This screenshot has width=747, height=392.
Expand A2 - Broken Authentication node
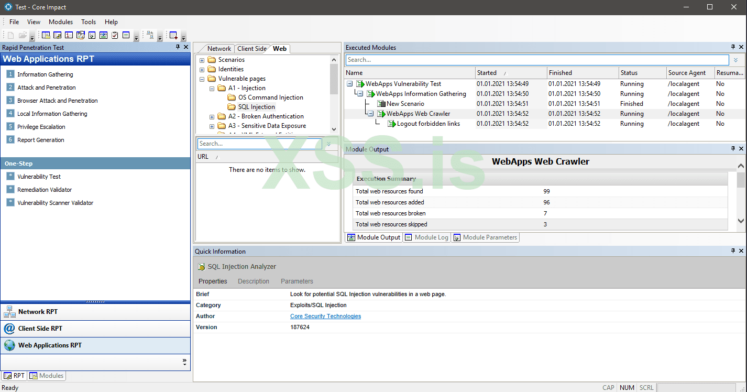tap(212, 117)
